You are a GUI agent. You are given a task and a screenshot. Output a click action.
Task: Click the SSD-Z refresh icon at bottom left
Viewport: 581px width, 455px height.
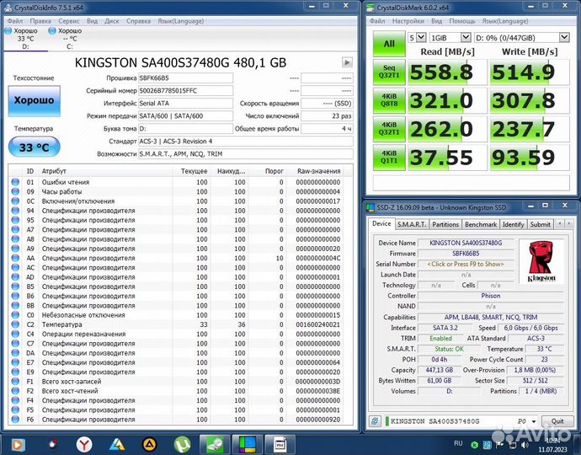[x=375, y=421]
